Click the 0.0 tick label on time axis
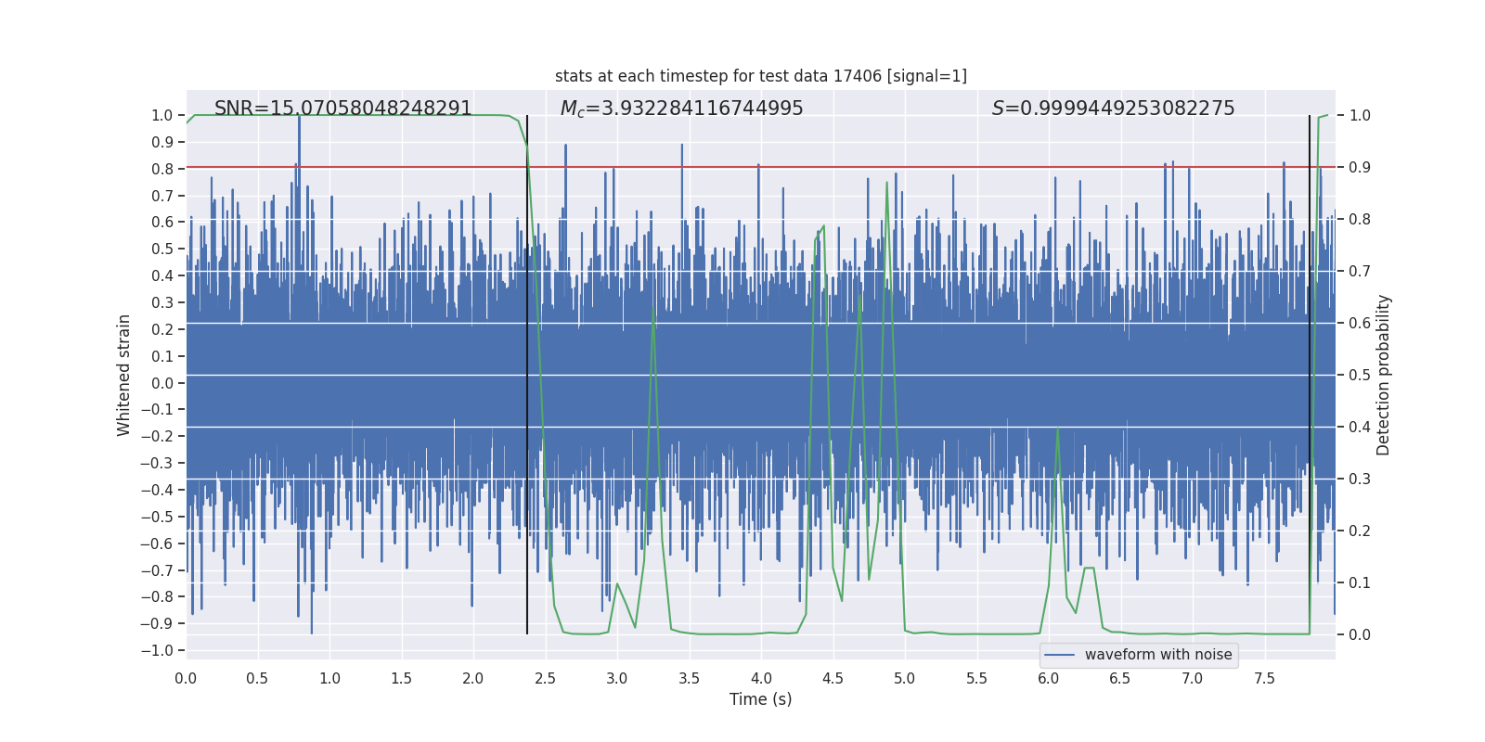 [186, 678]
